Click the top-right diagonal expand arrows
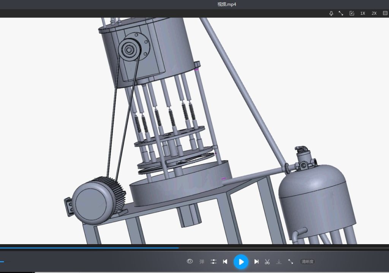This screenshot has height=273, width=389. pyautogui.click(x=341, y=13)
